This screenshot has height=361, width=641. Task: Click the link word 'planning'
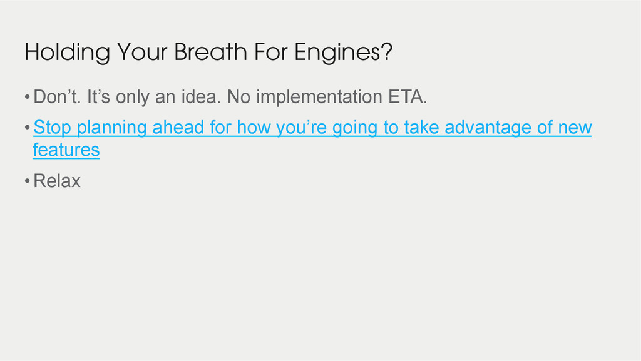point(111,128)
